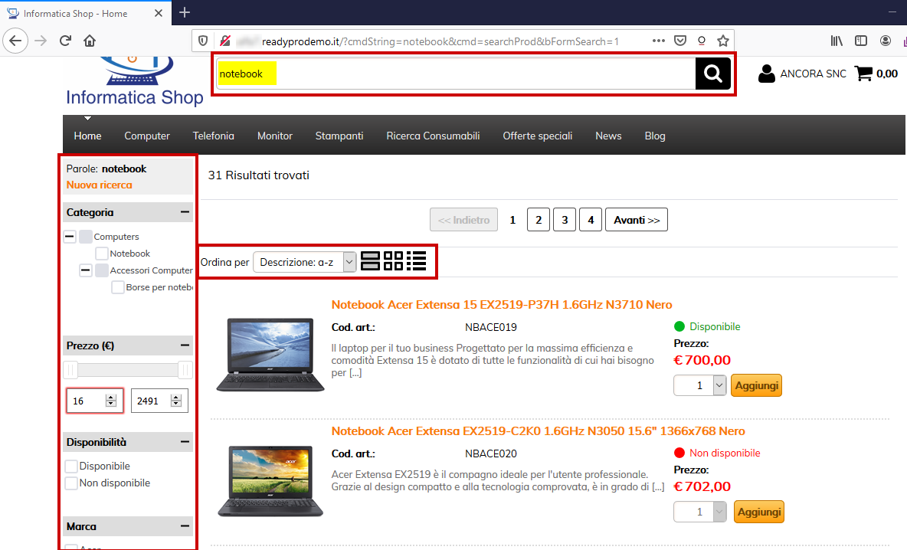Click the Informatica Shop logo
The height and width of the screenshot is (550, 907).
[135, 81]
